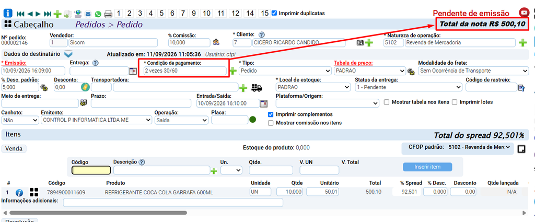This screenshot has width=535, height=222.
Task: Add new Natureza de operação green plus
Action: (x=522, y=43)
